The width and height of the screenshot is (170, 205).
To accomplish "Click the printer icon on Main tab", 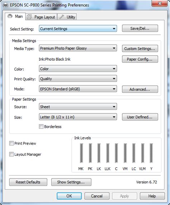I will (x=10, y=16).
